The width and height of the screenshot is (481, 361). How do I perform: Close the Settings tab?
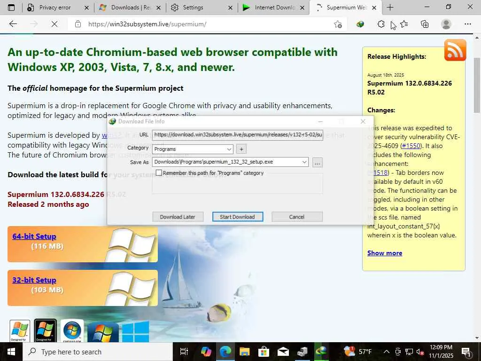[230, 8]
